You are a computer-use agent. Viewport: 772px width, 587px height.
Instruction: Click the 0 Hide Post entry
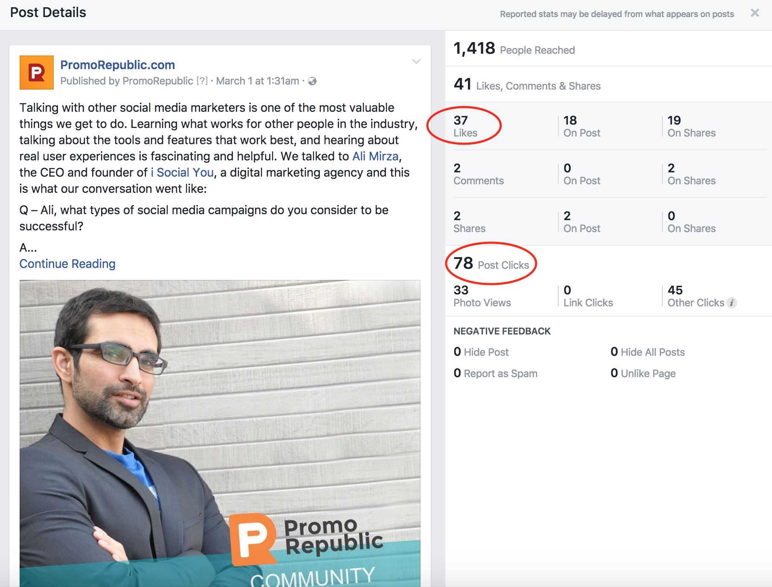(x=481, y=352)
